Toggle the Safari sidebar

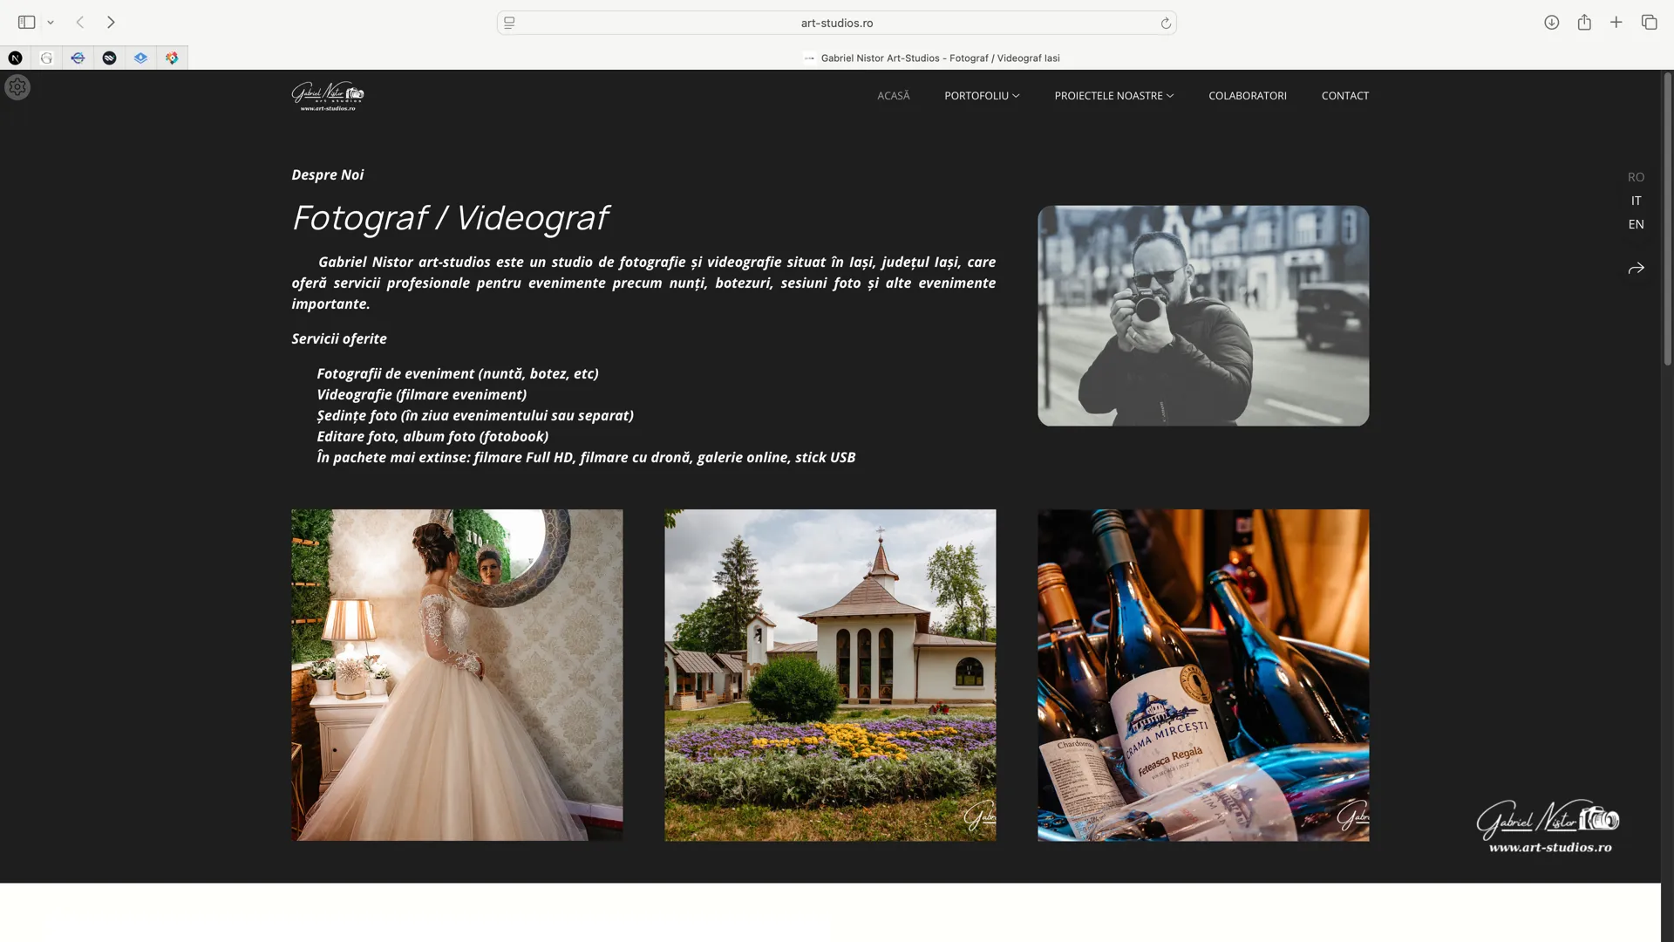tap(26, 23)
